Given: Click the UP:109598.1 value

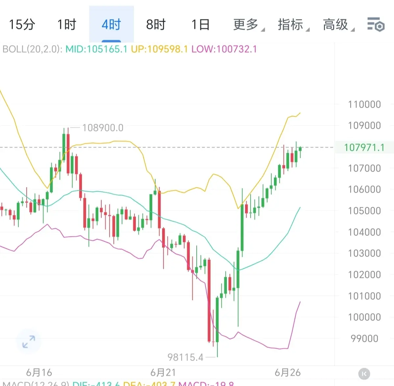Looking at the screenshot, I should (160, 49).
